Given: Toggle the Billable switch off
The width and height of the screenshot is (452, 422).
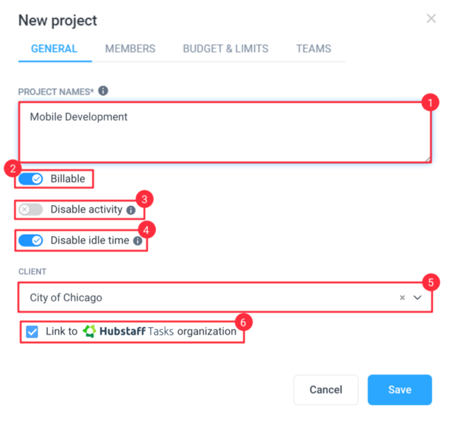Looking at the screenshot, I should click(31, 179).
